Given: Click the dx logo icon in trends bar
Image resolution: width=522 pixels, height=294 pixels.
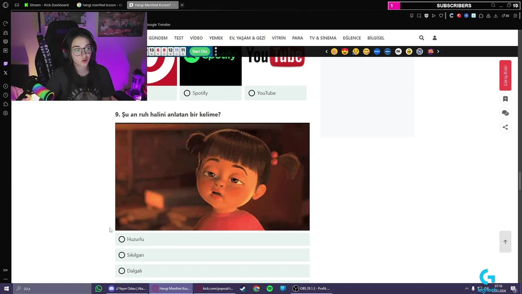Looking at the screenshot, I should click(398, 51).
